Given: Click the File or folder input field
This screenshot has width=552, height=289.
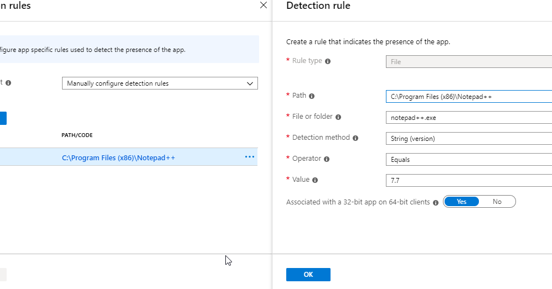Looking at the screenshot, I should click(468, 118).
